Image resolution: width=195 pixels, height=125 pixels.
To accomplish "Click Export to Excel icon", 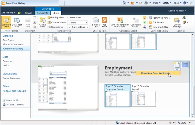I will 145,22.
